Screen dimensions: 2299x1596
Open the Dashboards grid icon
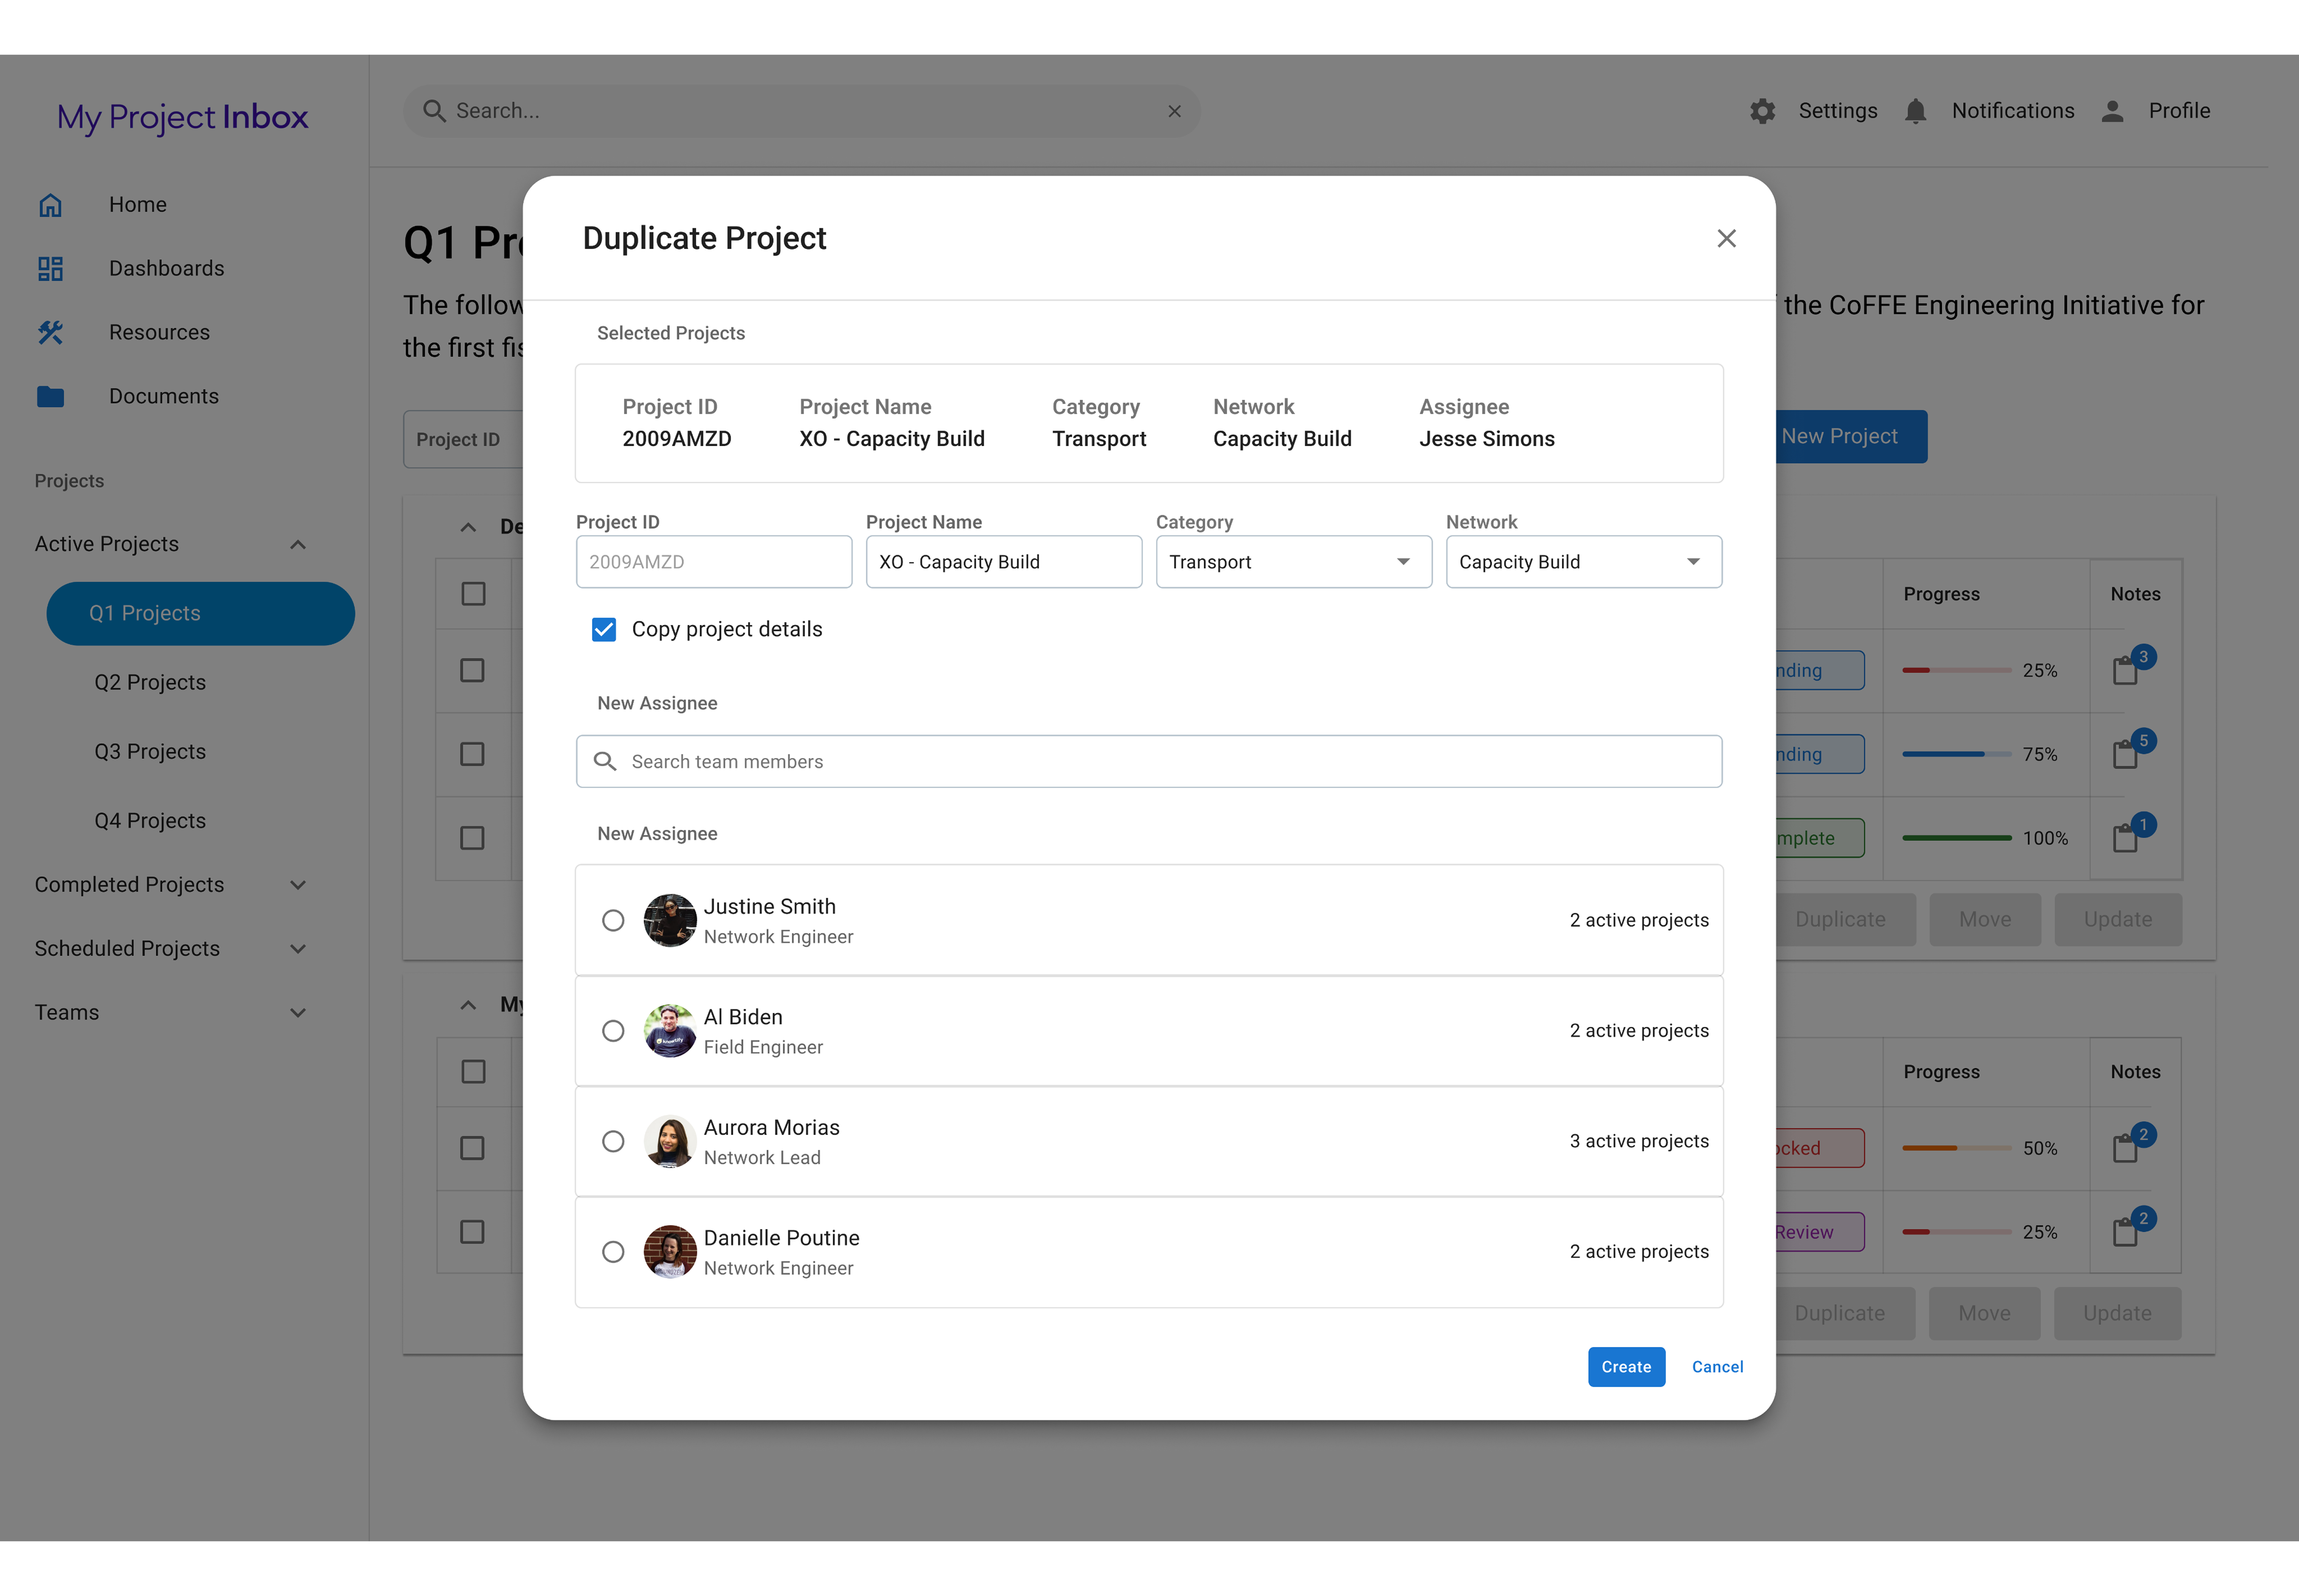[x=50, y=269]
